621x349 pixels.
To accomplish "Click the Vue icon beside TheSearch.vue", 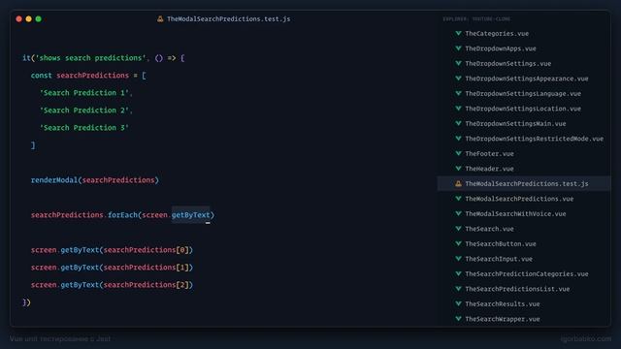I will (458, 229).
